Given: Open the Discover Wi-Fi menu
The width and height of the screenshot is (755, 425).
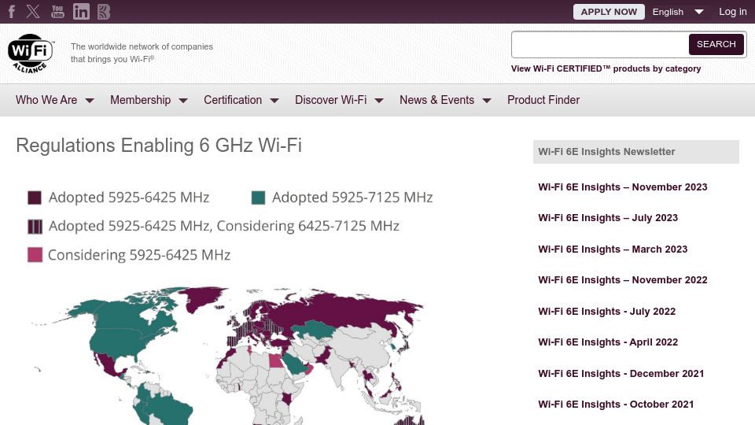Looking at the screenshot, I should (x=331, y=100).
